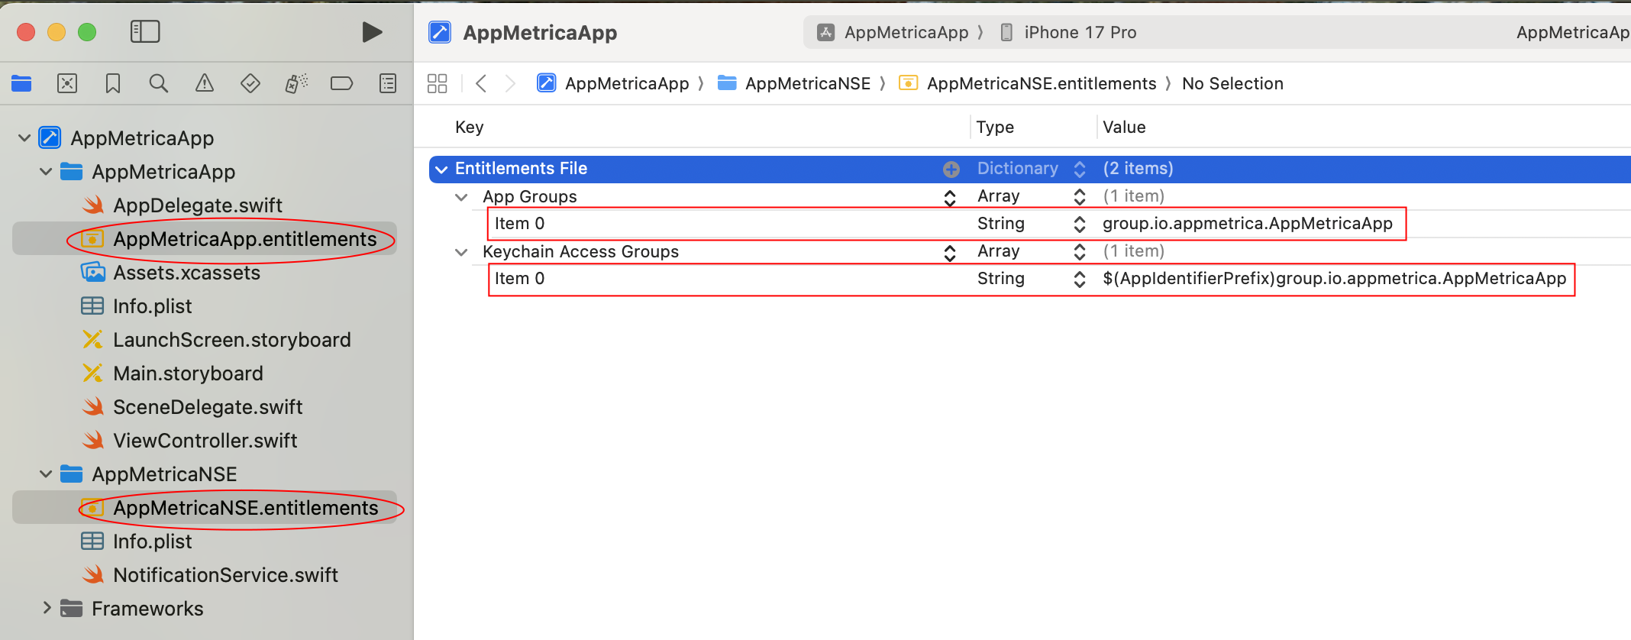Screen dimensions: 1631x640
Task: Go back using the editor's left chevron
Action: [481, 83]
